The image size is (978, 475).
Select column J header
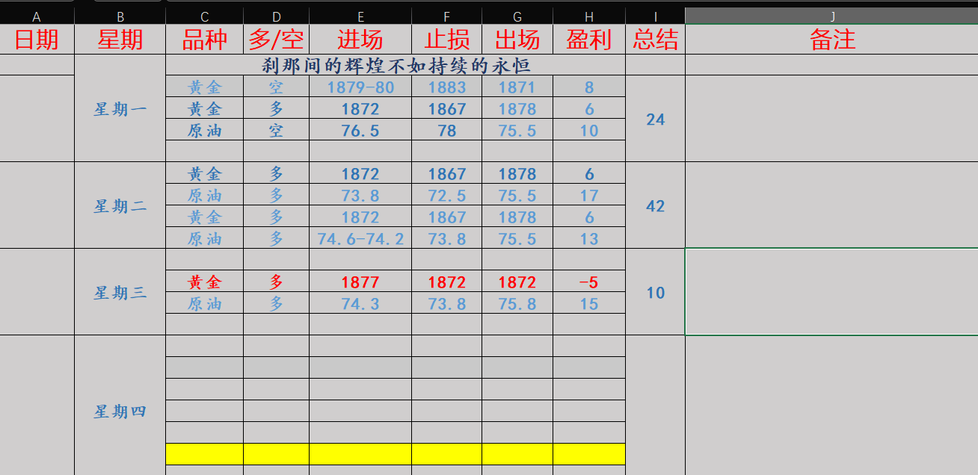pos(831,16)
